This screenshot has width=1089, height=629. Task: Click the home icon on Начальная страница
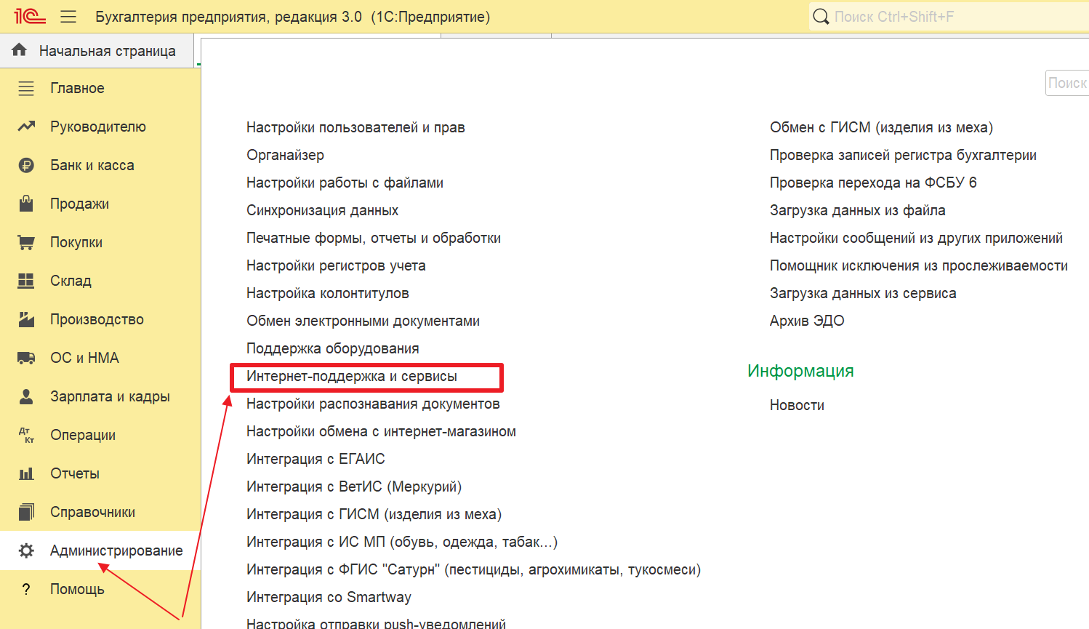(20, 50)
